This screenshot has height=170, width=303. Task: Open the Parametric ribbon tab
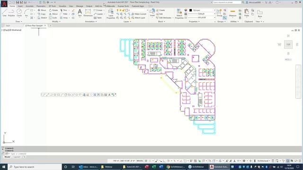(x=41, y=6)
